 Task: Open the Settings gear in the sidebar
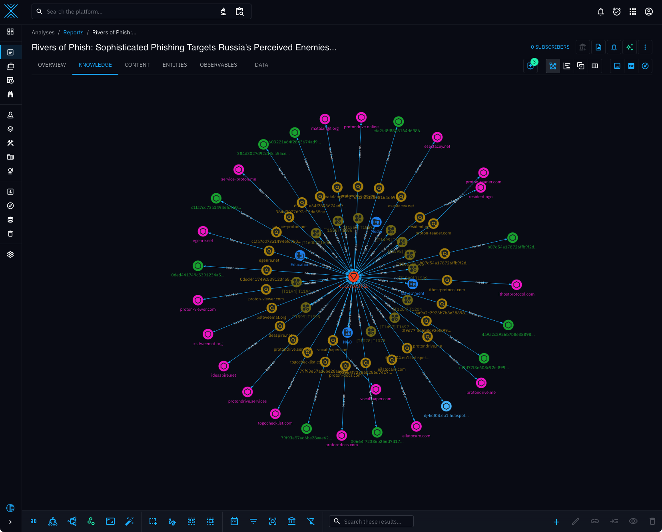point(10,254)
